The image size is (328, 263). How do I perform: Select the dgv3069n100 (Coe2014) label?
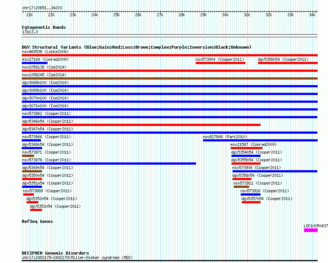click(x=45, y=90)
